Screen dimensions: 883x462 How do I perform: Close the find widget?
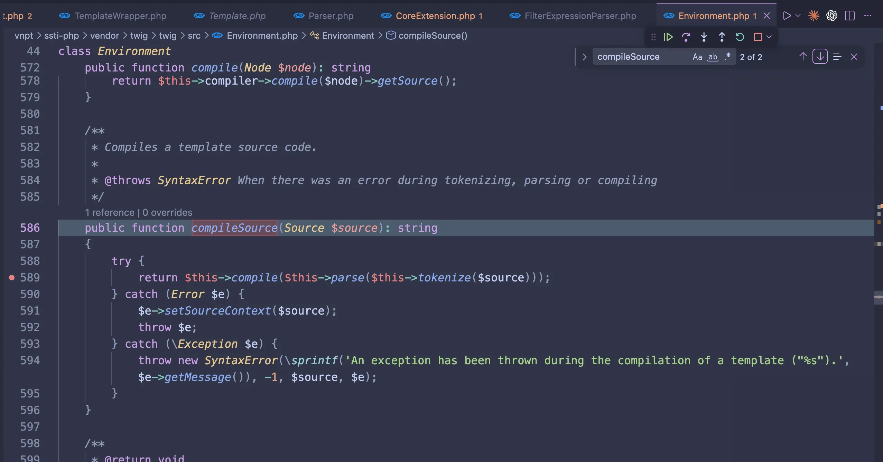(854, 57)
